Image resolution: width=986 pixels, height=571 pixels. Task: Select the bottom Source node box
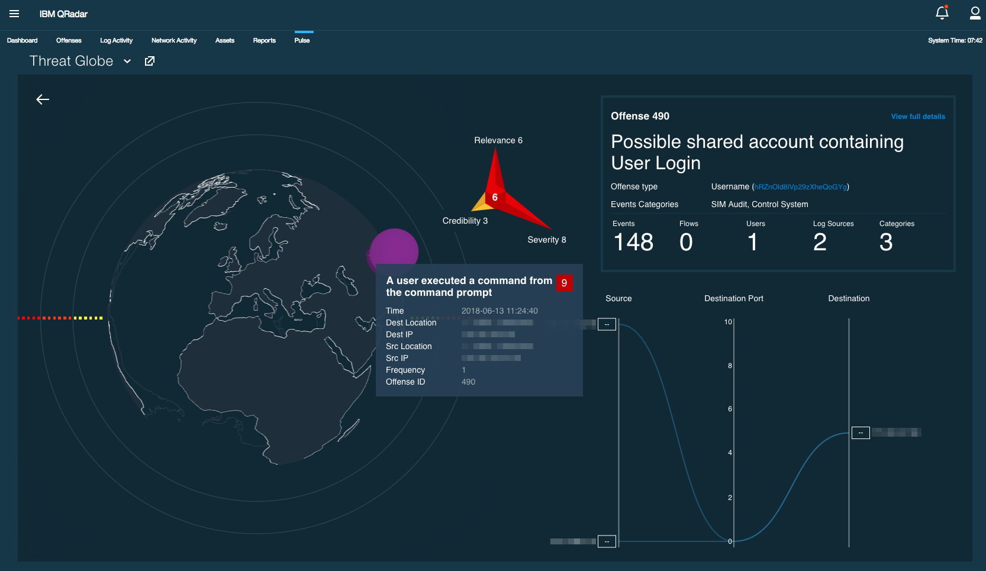tap(607, 541)
